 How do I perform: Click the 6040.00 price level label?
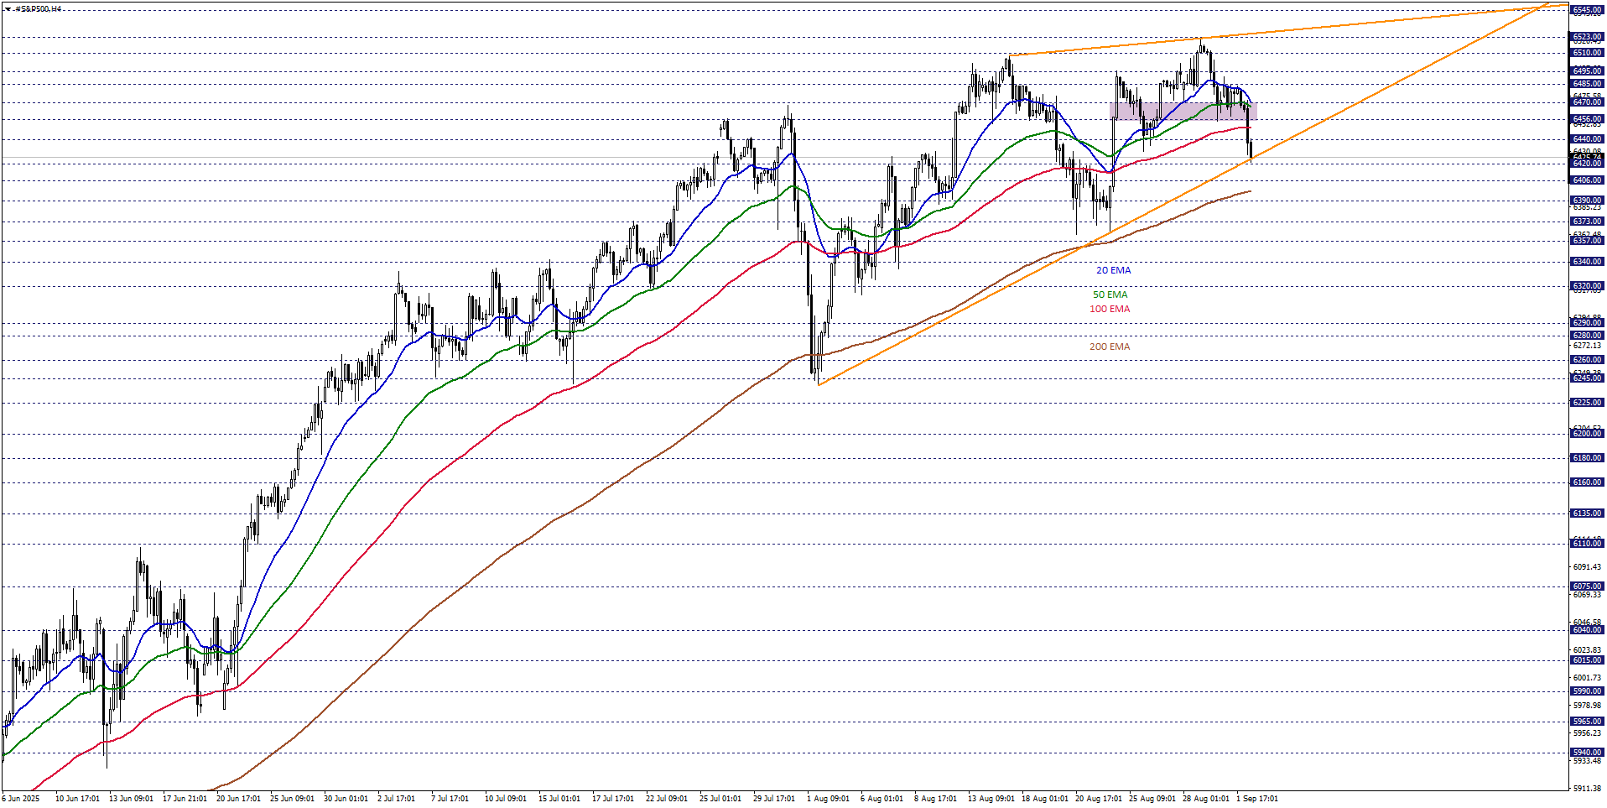coord(1587,630)
